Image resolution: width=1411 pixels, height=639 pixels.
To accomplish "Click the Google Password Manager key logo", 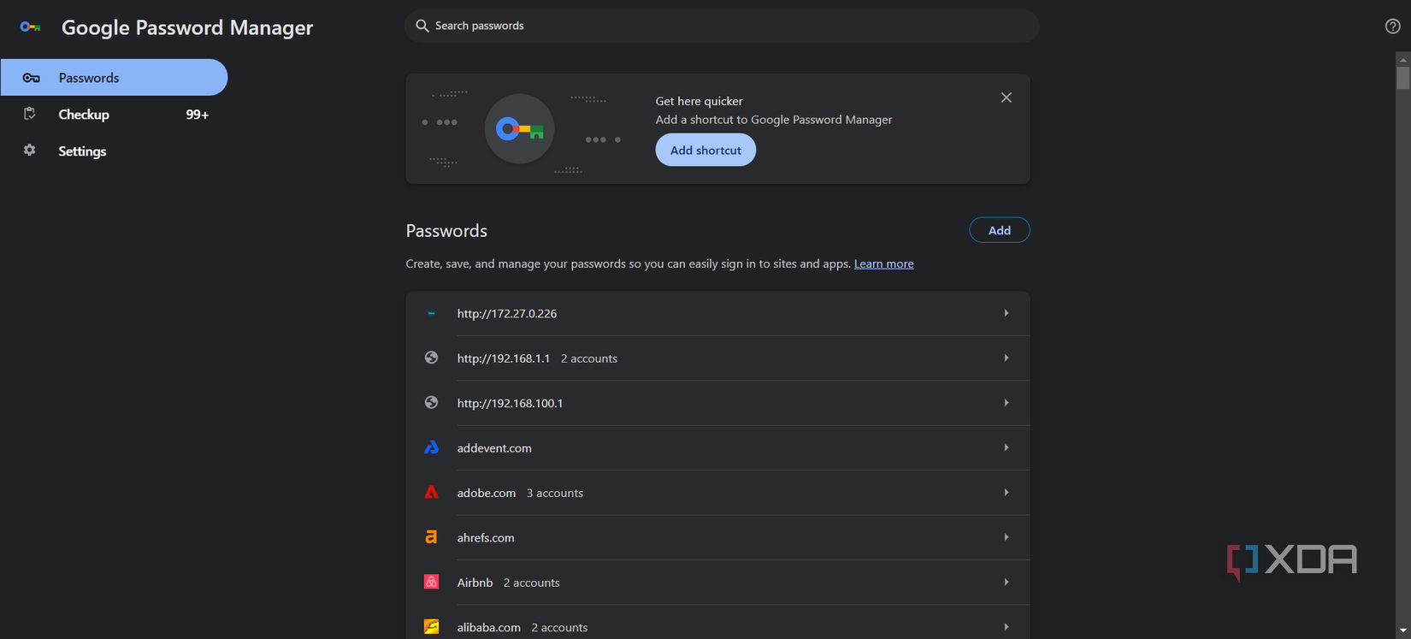I will click(31, 27).
